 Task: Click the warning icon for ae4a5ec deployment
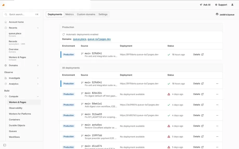(x=169, y=126)
